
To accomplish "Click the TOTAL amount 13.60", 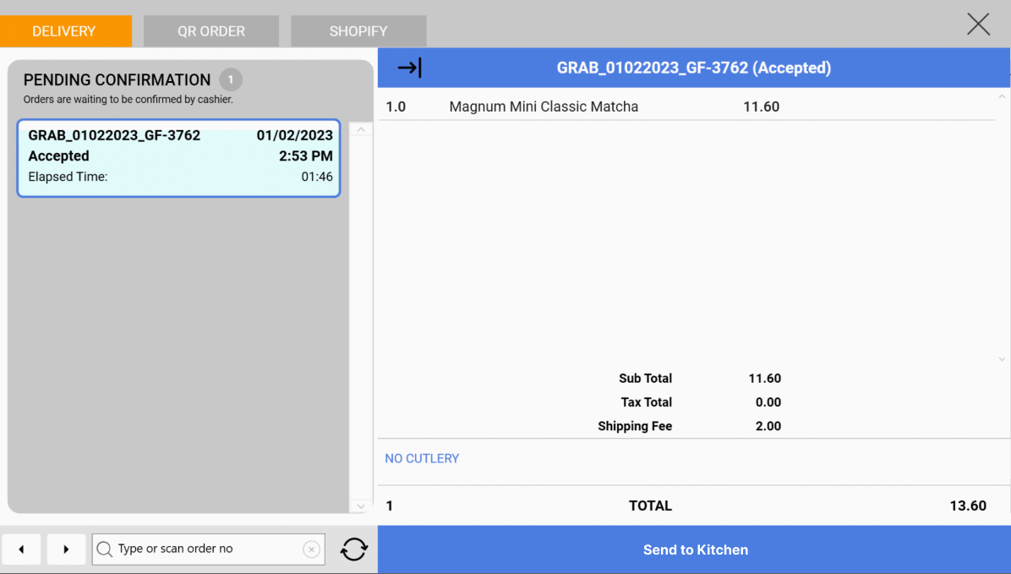I will coord(968,506).
